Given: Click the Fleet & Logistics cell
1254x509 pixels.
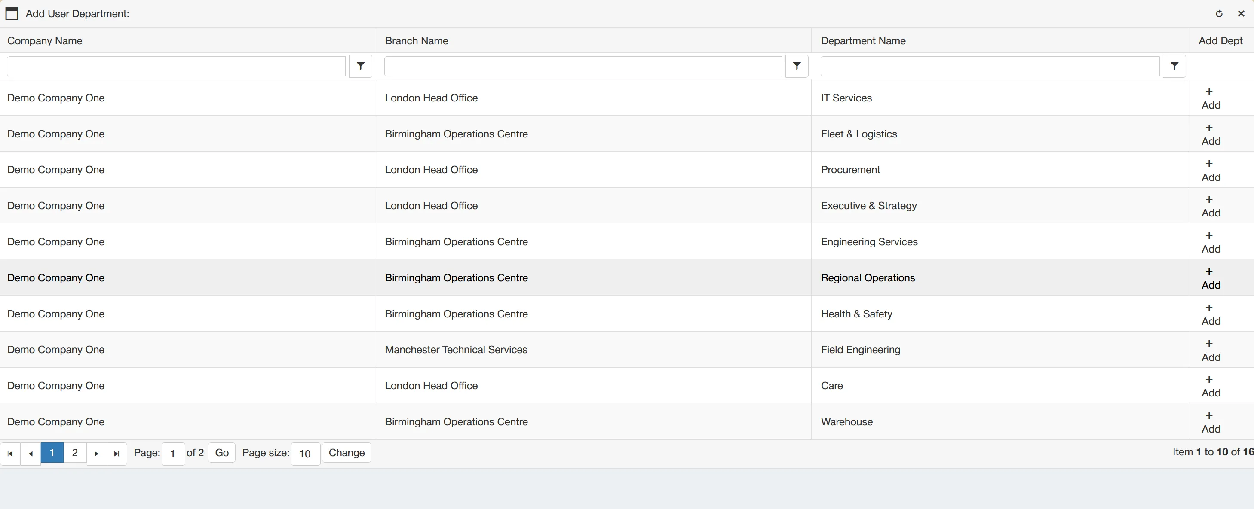Looking at the screenshot, I should point(1000,134).
